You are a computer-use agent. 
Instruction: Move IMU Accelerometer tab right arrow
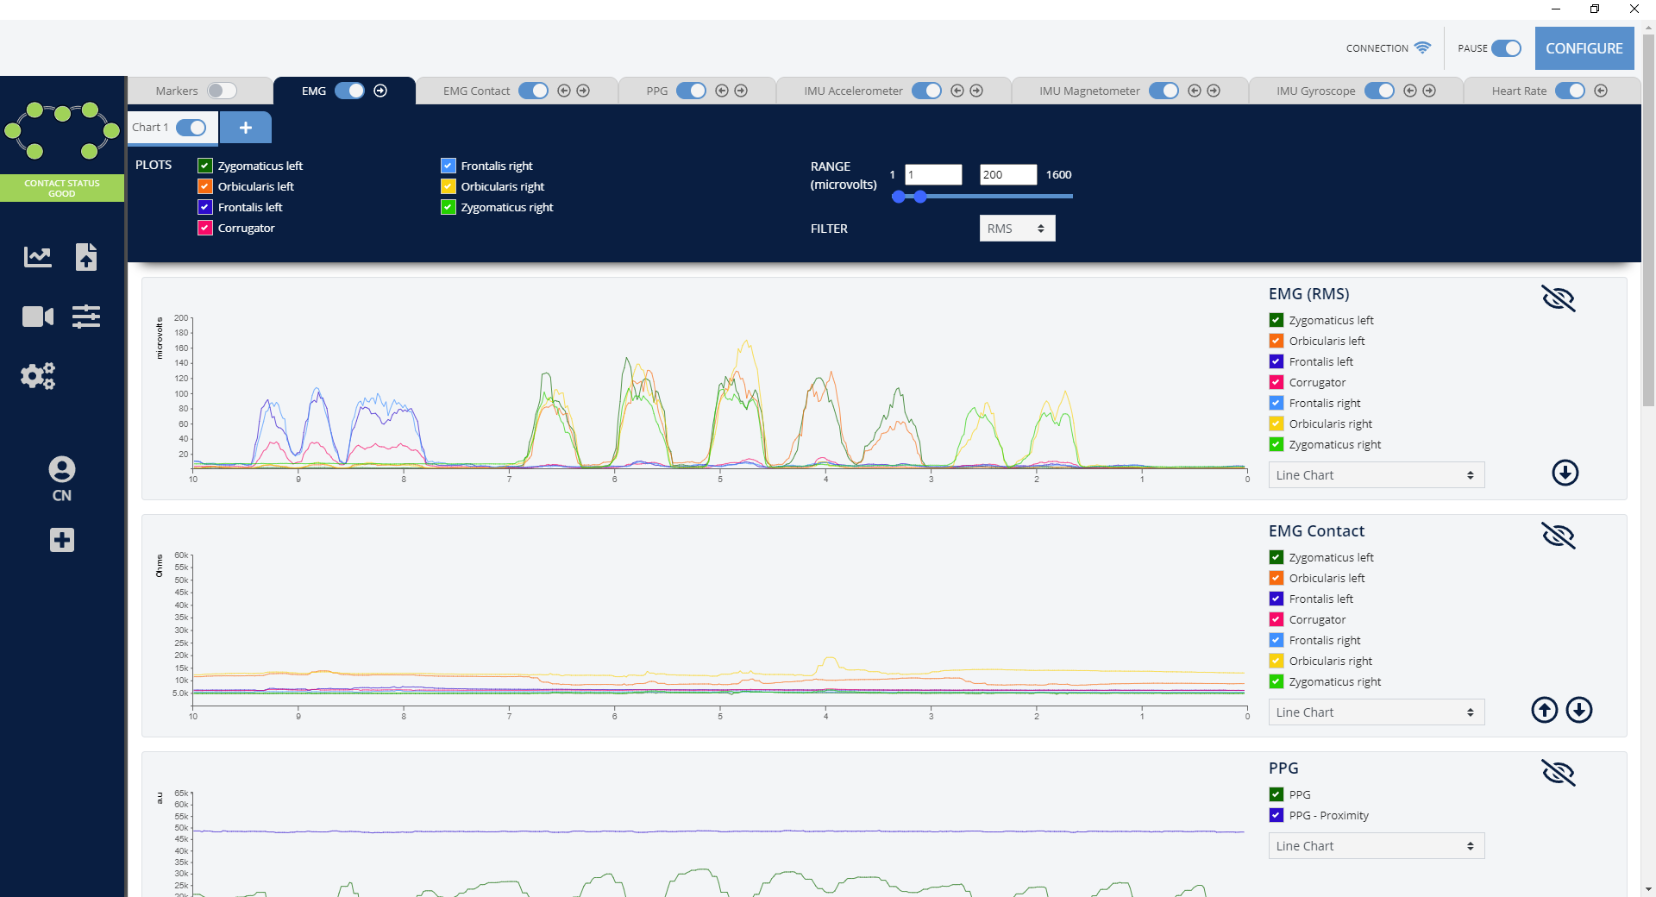[x=976, y=91]
